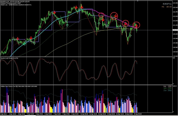The width and height of the screenshot is (178, 116).
Task: Click the 118.520 price axis label
Action: pyautogui.click(x=175, y=52)
